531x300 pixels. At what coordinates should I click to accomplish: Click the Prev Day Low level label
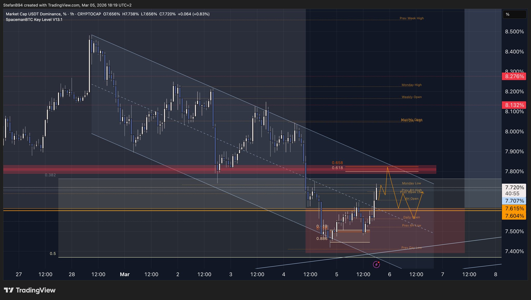tap(411, 248)
